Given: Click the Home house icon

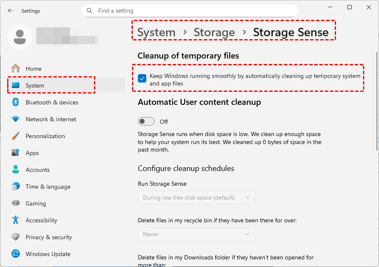Looking at the screenshot, I should click(x=16, y=69).
